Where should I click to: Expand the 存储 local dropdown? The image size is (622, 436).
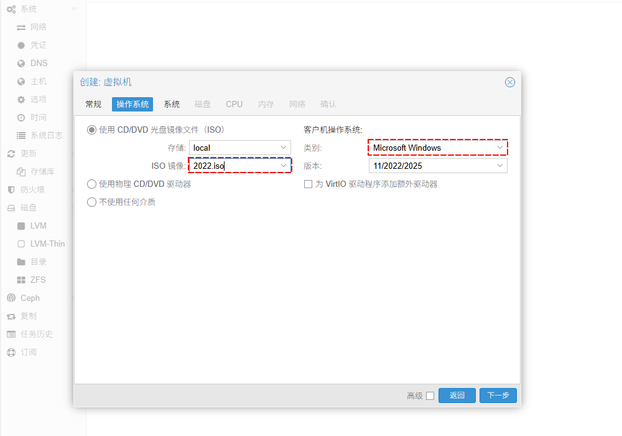point(284,148)
